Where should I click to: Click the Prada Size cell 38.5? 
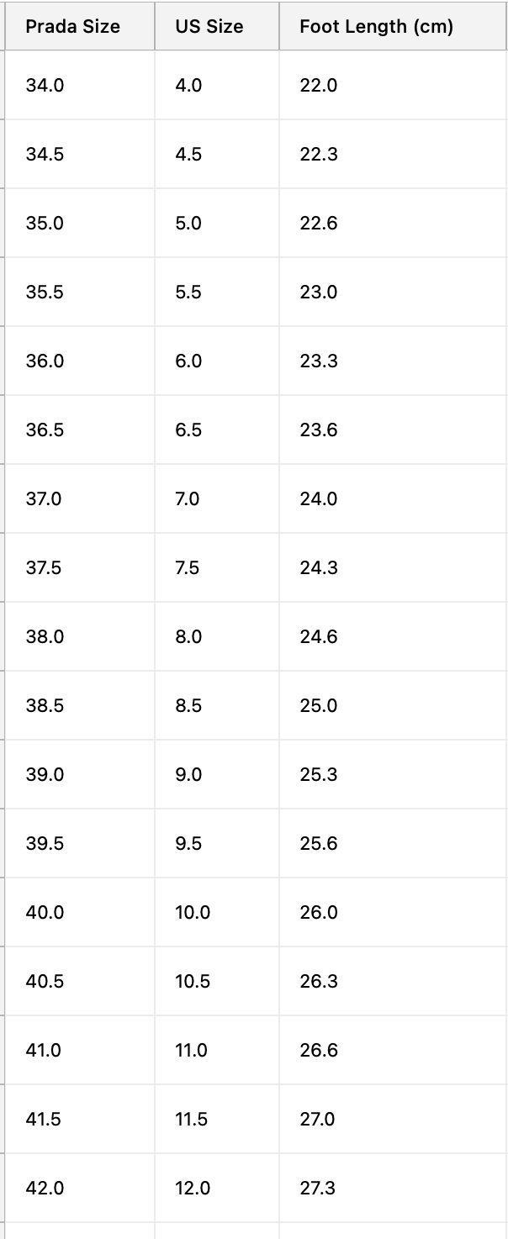click(x=80, y=705)
